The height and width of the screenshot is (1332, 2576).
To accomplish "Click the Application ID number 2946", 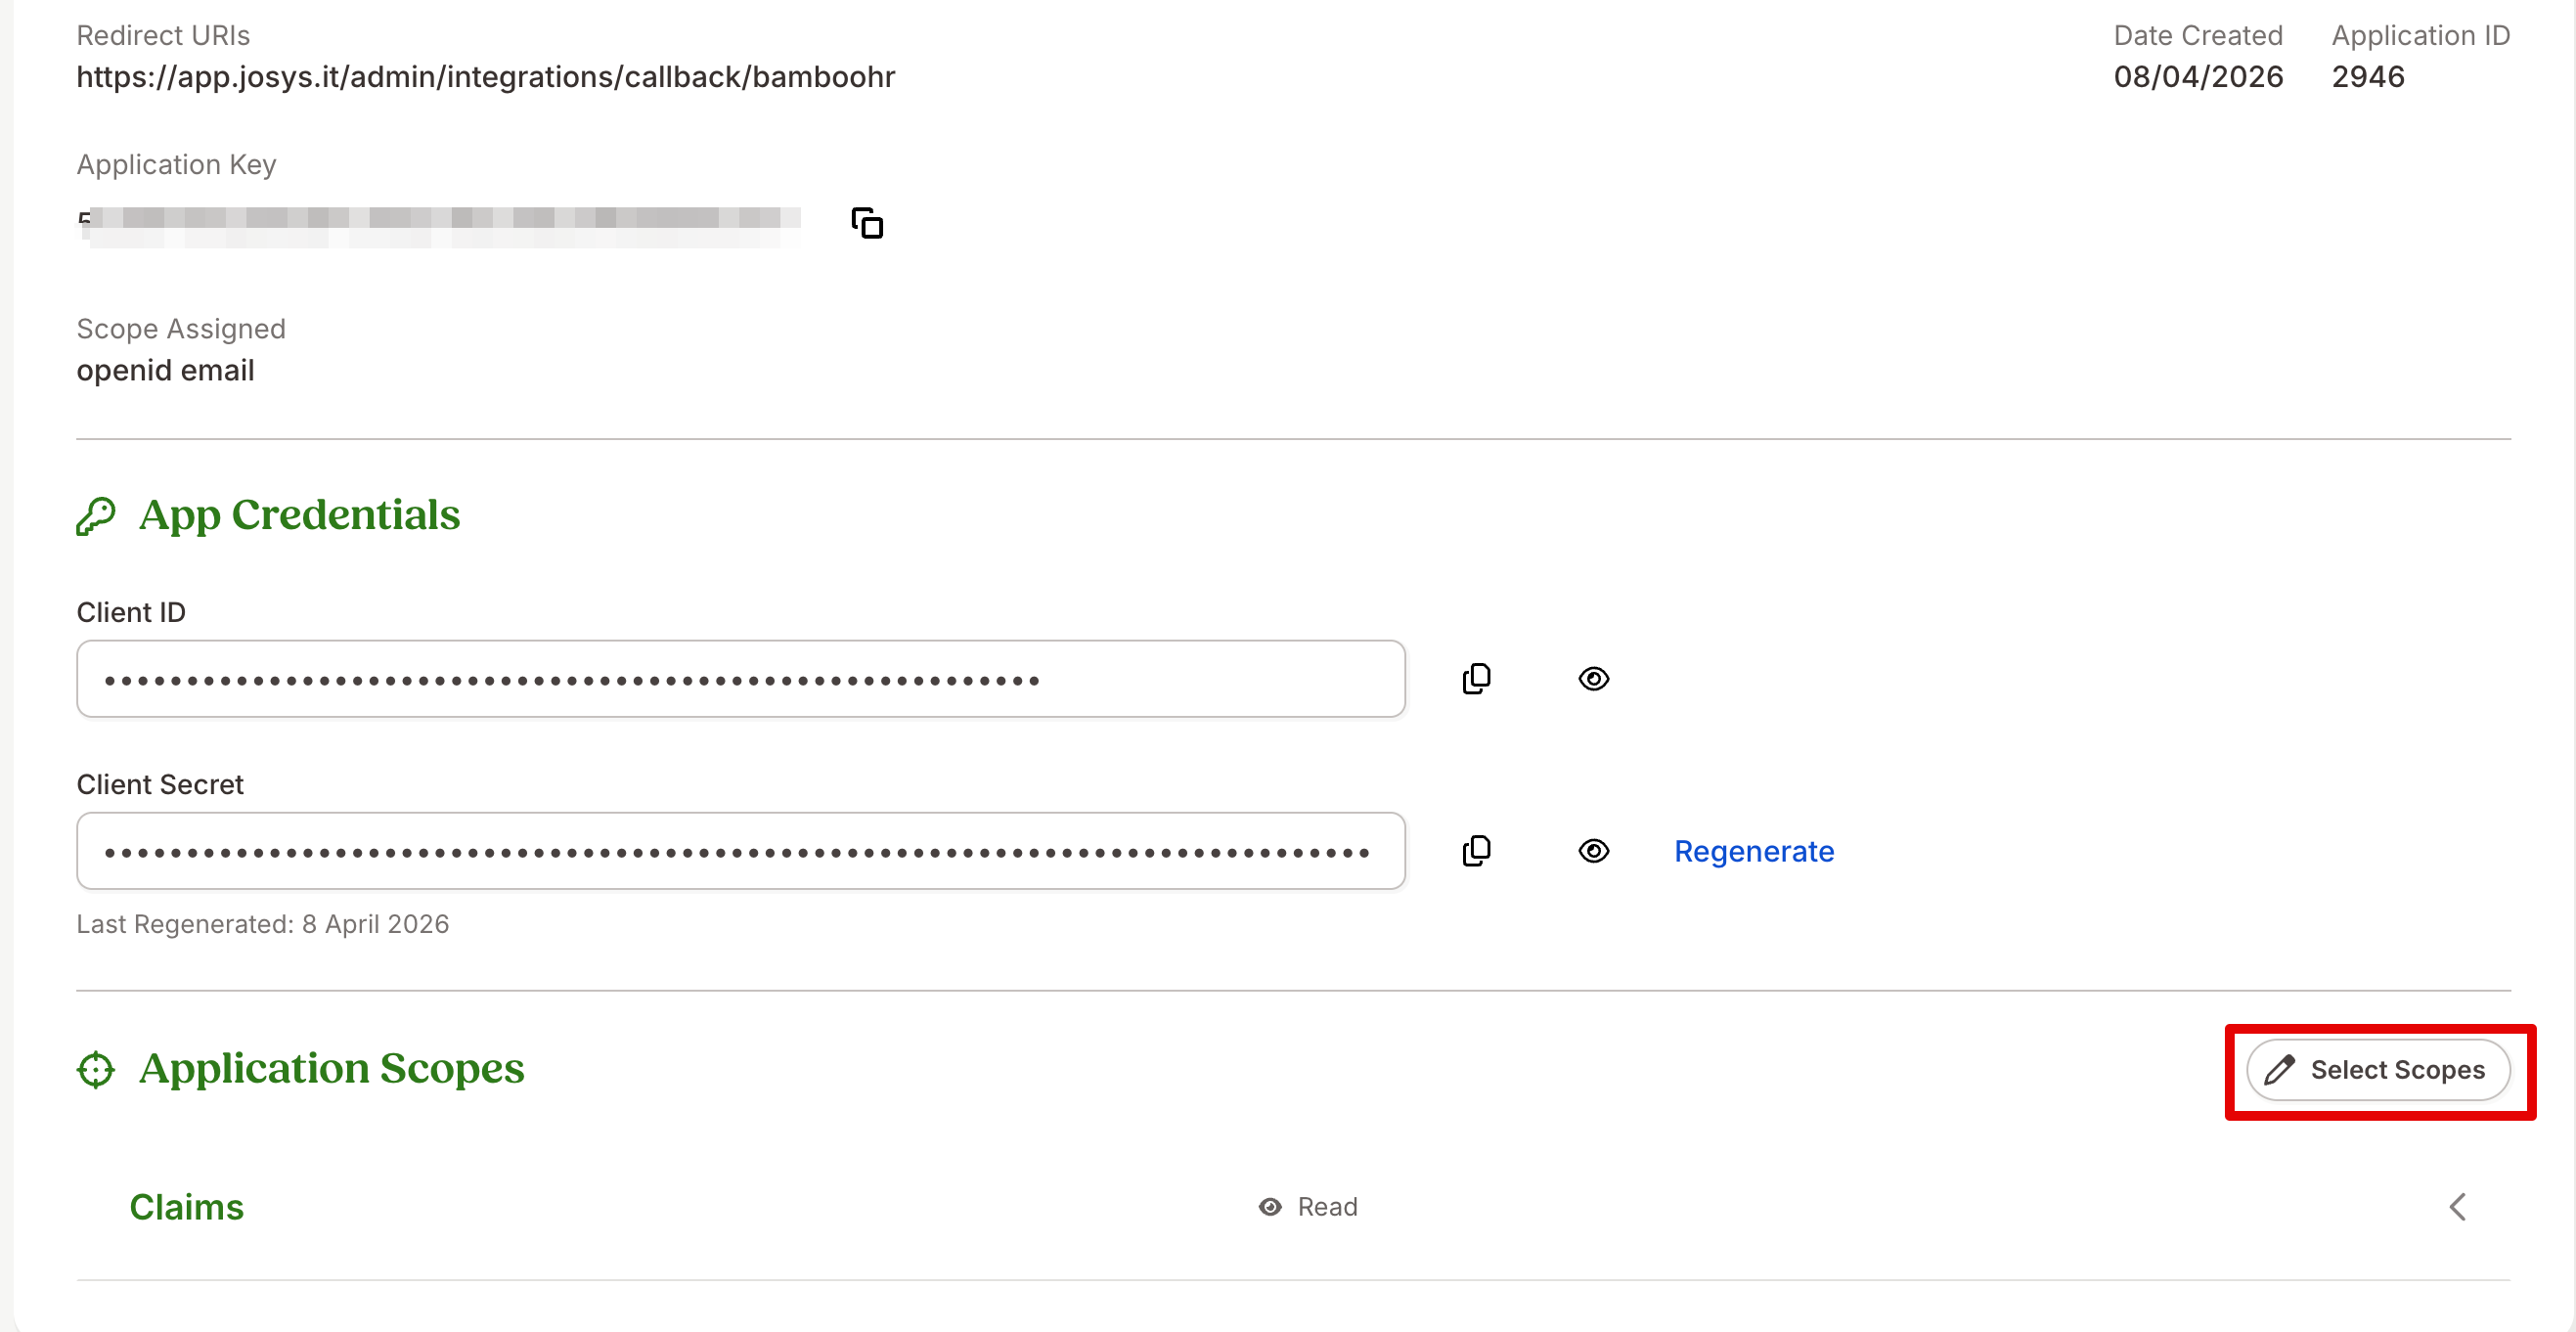I will [x=2367, y=77].
